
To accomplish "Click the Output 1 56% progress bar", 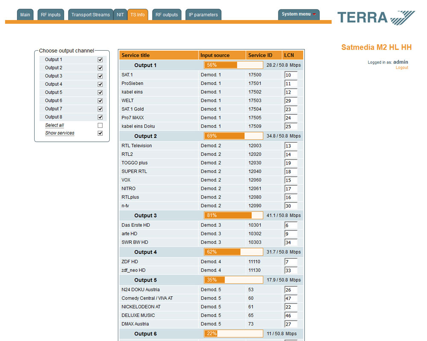I will [x=234, y=65].
